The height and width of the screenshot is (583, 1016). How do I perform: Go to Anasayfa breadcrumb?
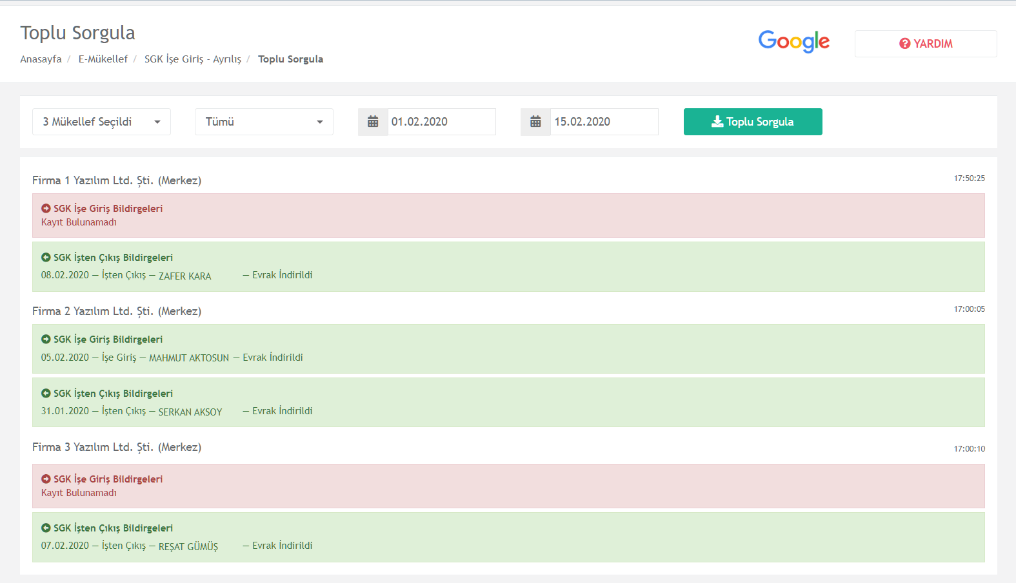[x=41, y=59]
